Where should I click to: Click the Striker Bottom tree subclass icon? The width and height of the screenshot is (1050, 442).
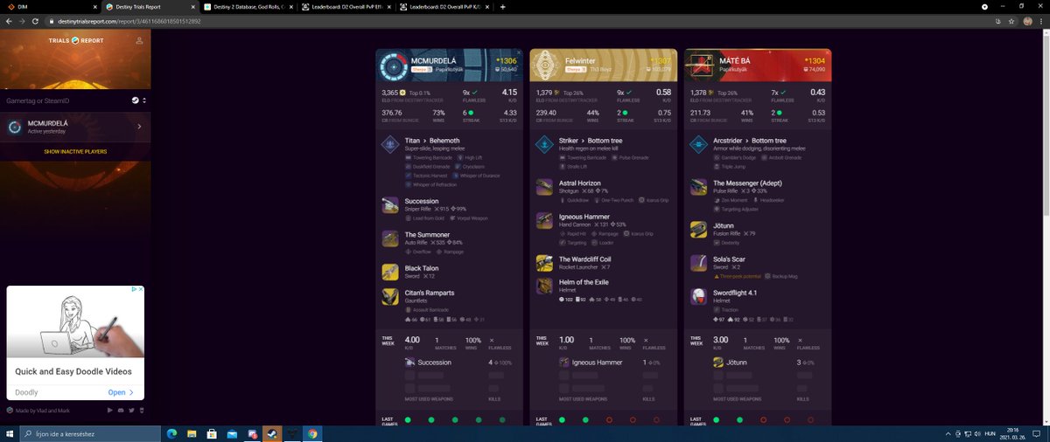click(x=544, y=145)
